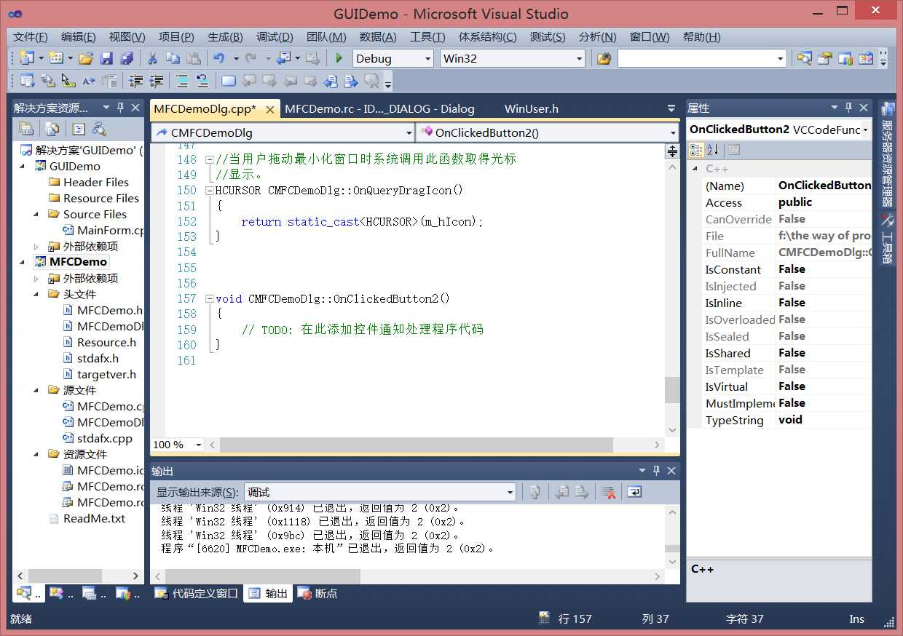Viewport: 903px width, 636px height.
Task: Save the current file with the floppy icon
Action: coord(106,58)
